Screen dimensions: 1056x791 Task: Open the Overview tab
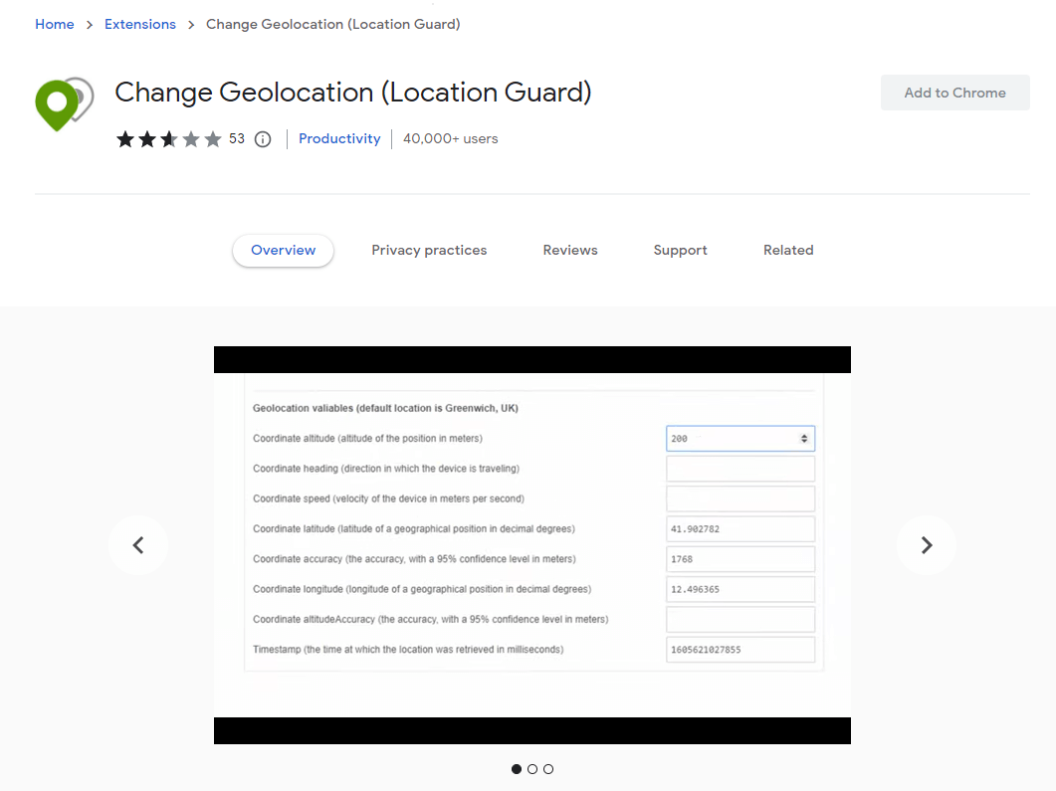[x=283, y=251]
